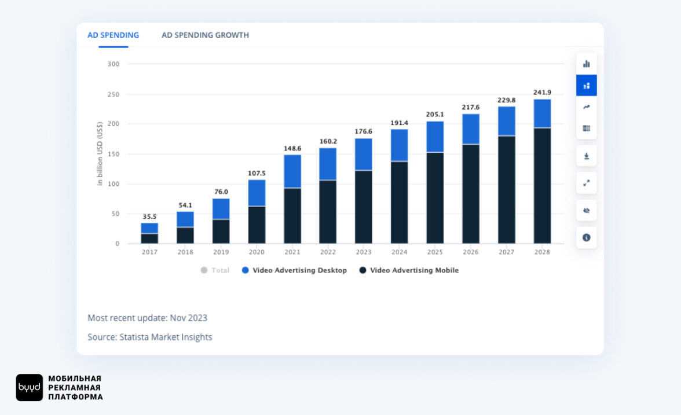Screen dimensions: 681x415
Task: Click the download chart icon
Action: [x=586, y=156]
